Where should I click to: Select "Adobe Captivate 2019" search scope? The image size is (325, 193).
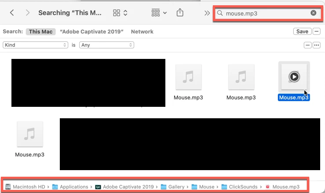[x=91, y=32]
